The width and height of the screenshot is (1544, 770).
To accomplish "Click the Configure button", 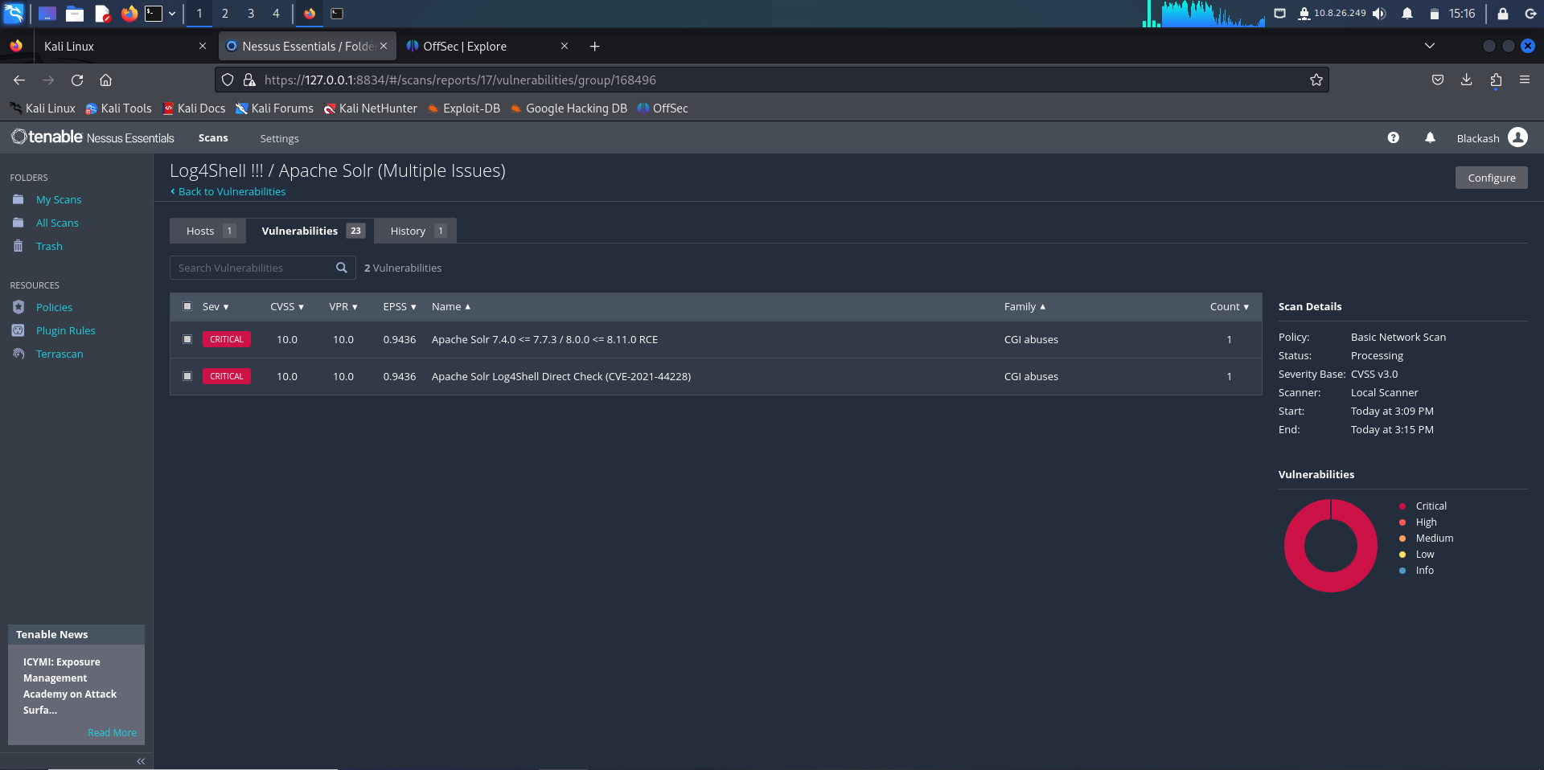I will pos(1492,178).
